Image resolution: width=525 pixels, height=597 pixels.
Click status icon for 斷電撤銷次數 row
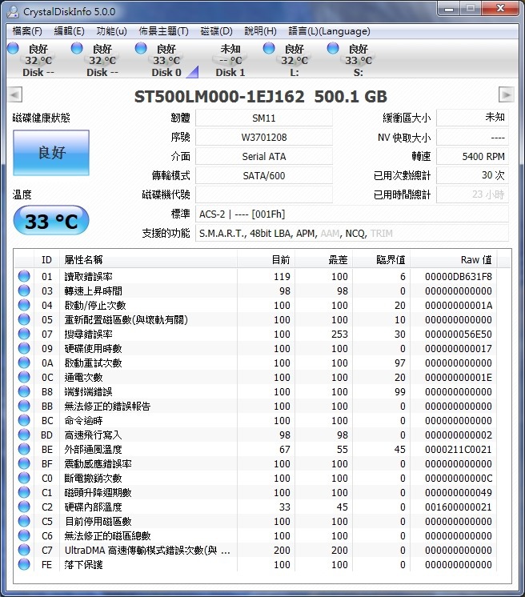(x=24, y=478)
